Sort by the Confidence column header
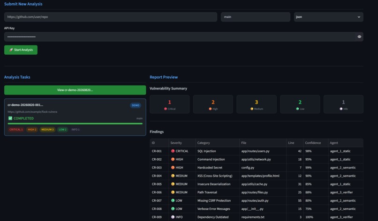Image resolution: width=378 pixels, height=221 pixels. (x=315, y=143)
